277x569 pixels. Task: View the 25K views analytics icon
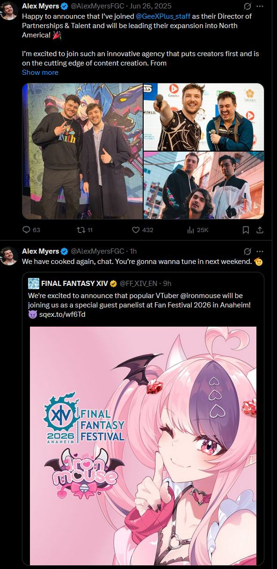point(190,230)
